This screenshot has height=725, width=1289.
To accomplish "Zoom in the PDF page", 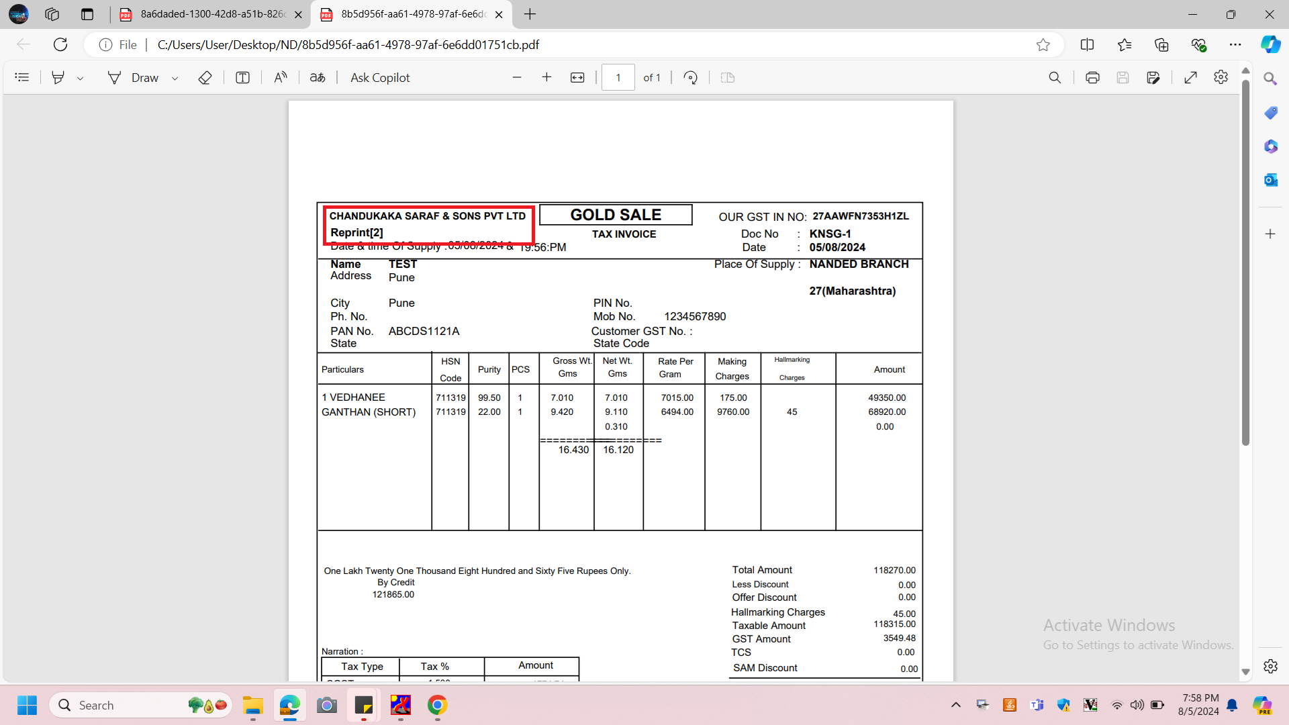I will [x=546, y=78].
